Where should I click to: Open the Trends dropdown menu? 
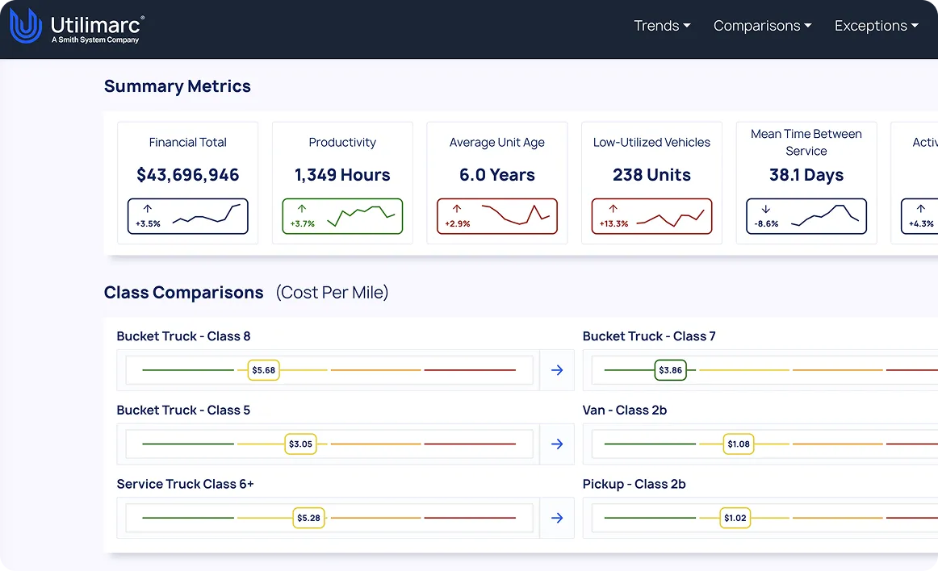(662, 26)
